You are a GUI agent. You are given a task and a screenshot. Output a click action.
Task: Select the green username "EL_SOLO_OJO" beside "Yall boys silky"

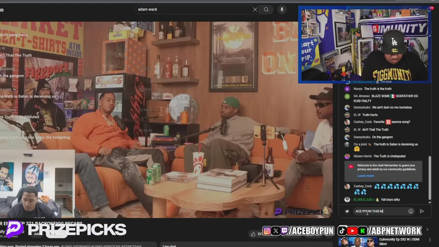(x=363, y=200)
